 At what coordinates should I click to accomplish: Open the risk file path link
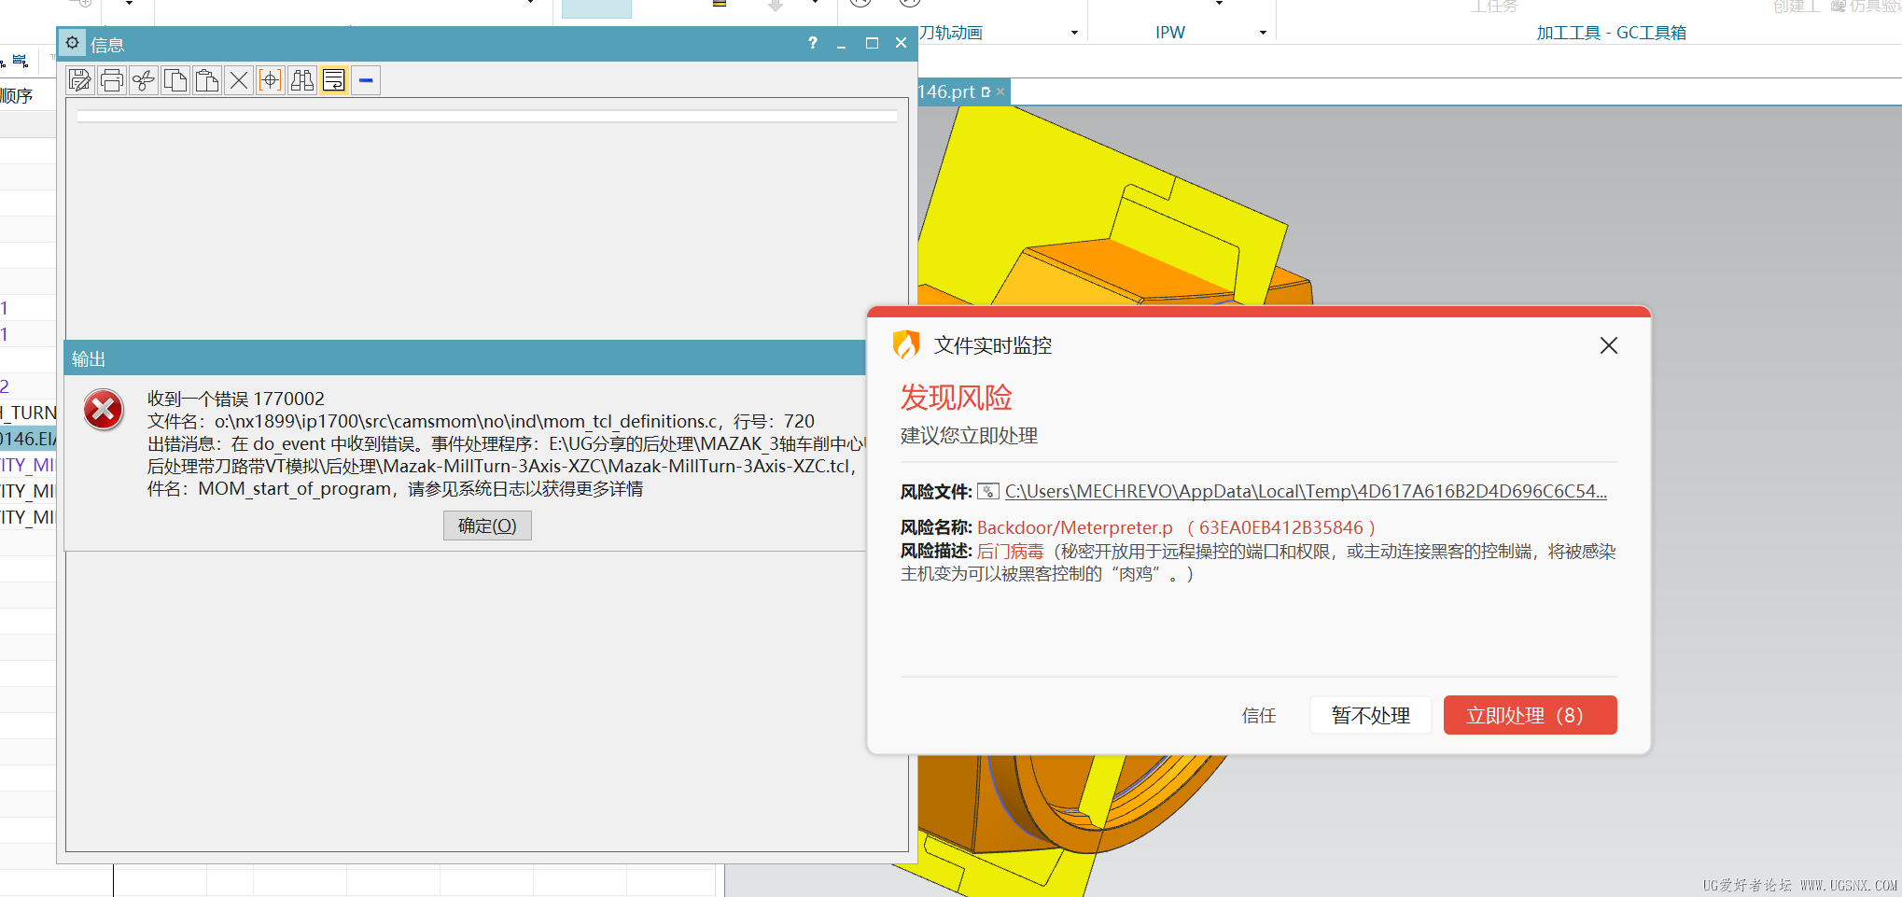tap(1306, 491)
